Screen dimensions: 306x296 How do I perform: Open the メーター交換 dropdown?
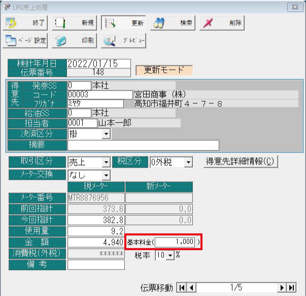106,175
